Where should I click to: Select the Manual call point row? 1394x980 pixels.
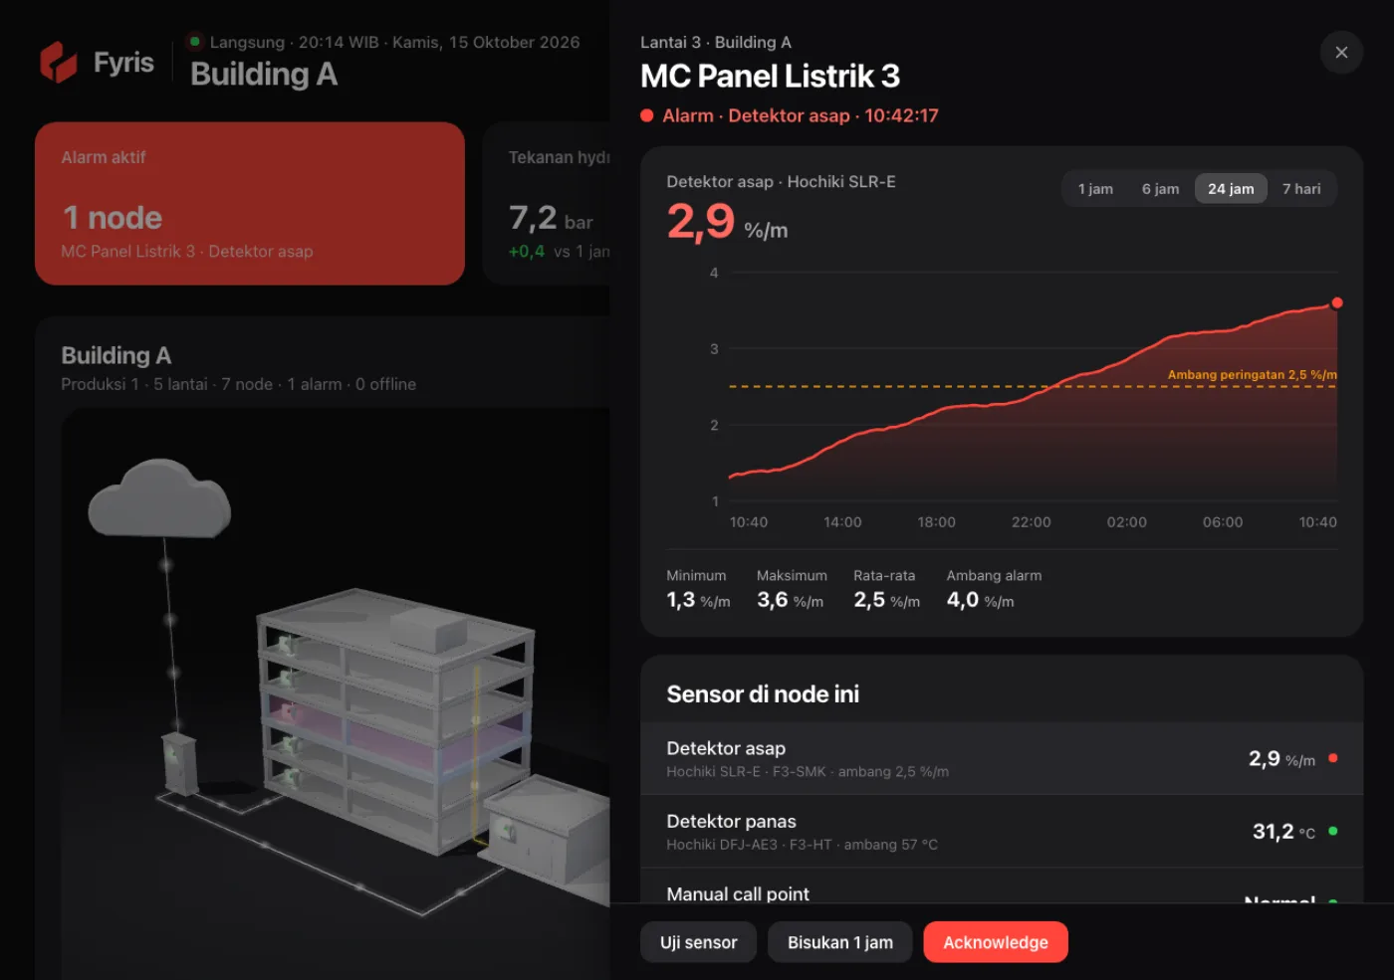(x=1002, y=886)
